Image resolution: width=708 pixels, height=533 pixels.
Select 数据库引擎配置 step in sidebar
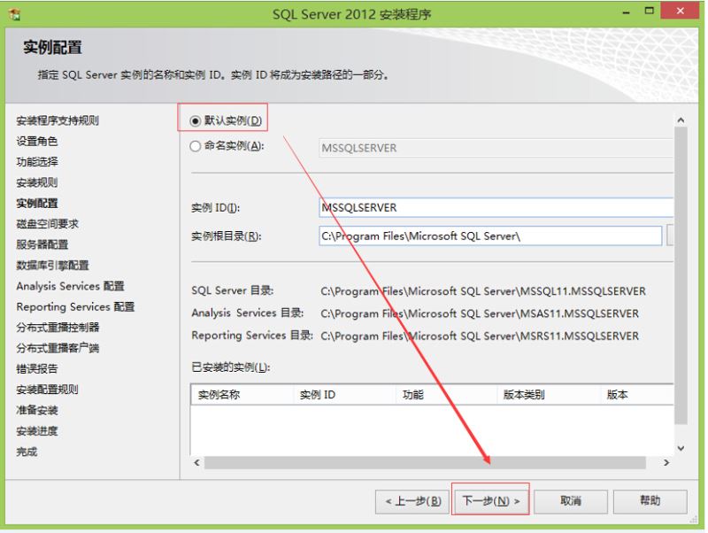click(x=52, y=266)
